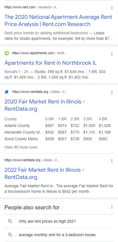Open three-dot menu for 2022 RentData result
The height and width of the screenshot is (242, 118).
point(112,161)
